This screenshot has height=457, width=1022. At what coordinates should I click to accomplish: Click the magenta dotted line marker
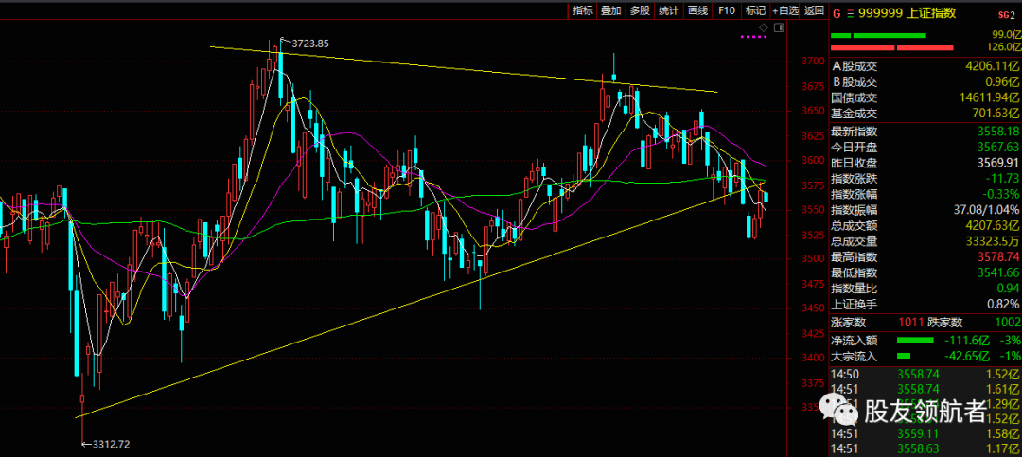point(753,38)
